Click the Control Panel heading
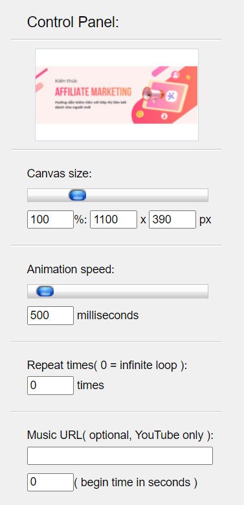244x505 pixels. point(73,22)
